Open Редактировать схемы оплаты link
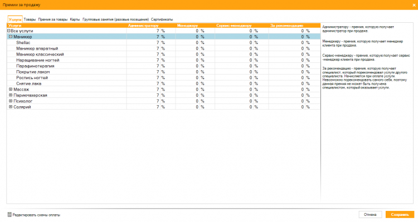The image size is (418, 222). pyautogui.click(x=36, y=215)
